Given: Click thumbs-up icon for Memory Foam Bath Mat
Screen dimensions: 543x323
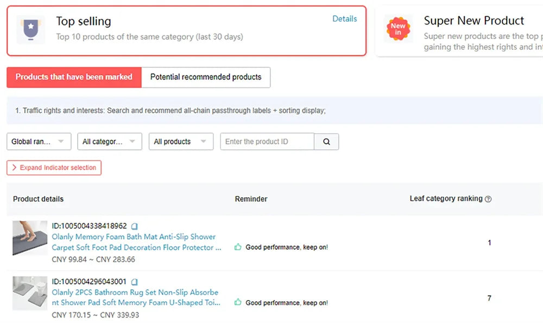Looking at the screenshot, I should tap(238, 247).
